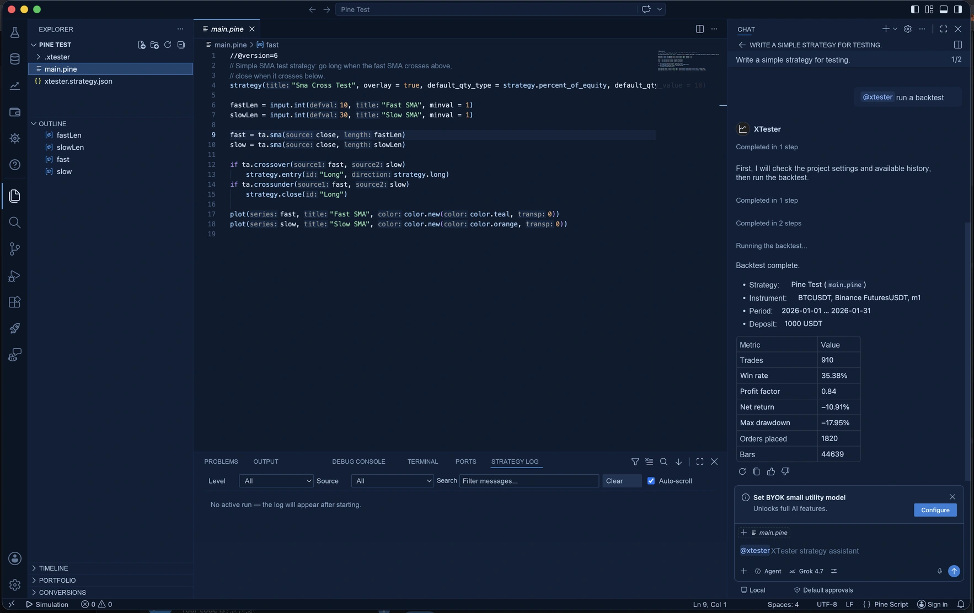Open the database icon in activity bar

(x=15, y=59)
